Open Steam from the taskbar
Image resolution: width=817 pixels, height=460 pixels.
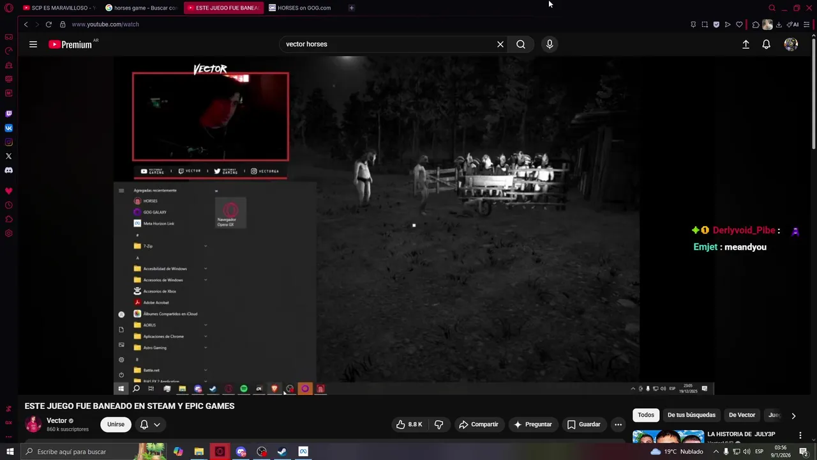pyautogui.click(x=282, y=452)
